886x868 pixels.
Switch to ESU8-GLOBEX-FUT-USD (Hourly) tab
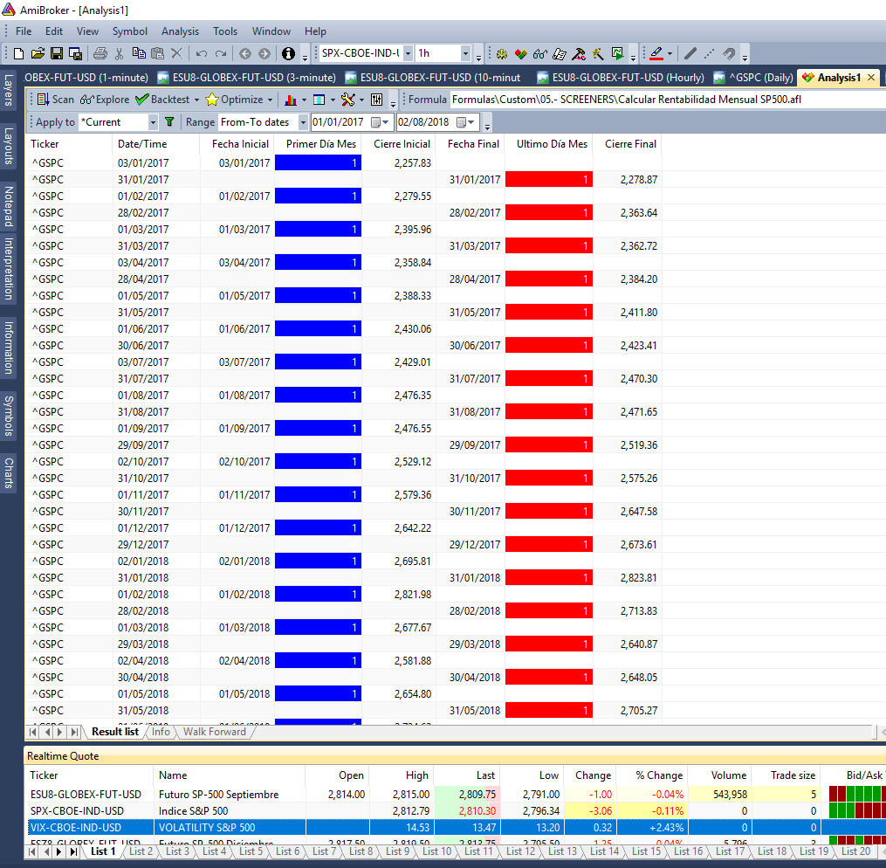click(620, 78)
